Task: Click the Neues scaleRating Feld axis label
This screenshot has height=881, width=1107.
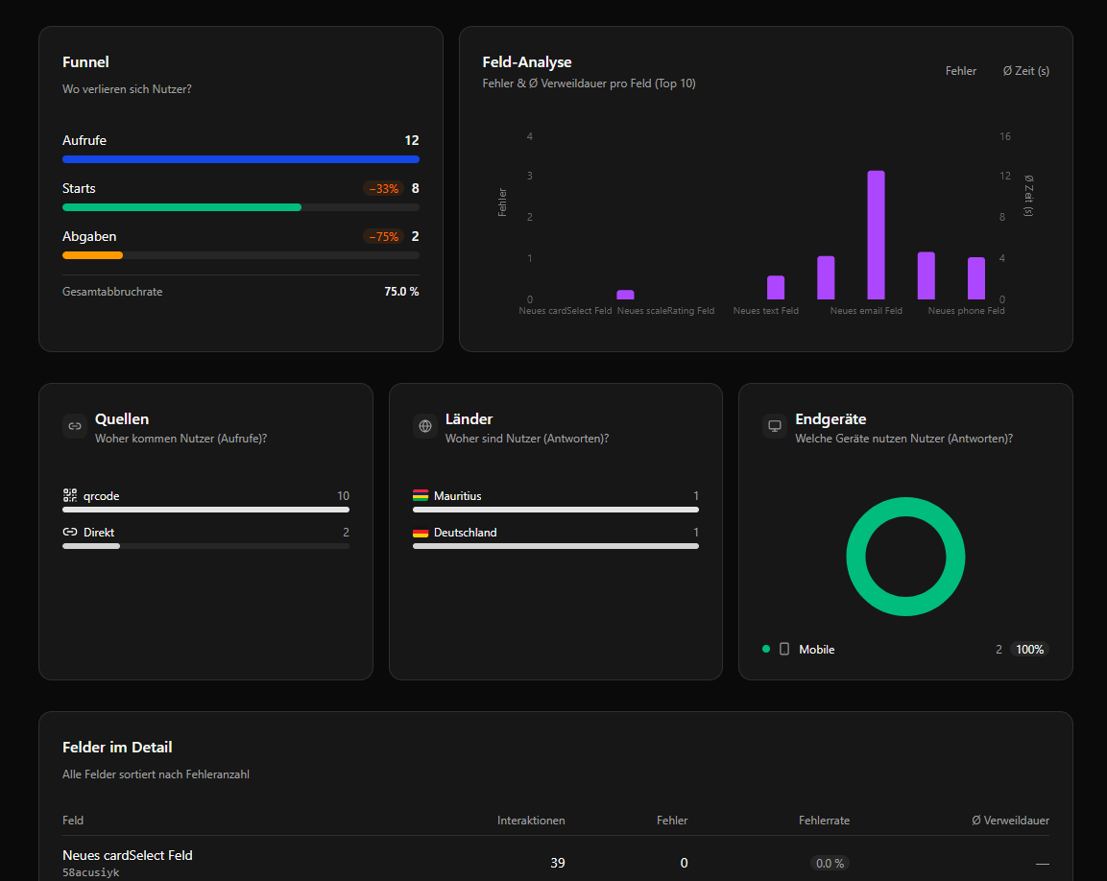Action: pyautogui.click(x=665, y=311)
